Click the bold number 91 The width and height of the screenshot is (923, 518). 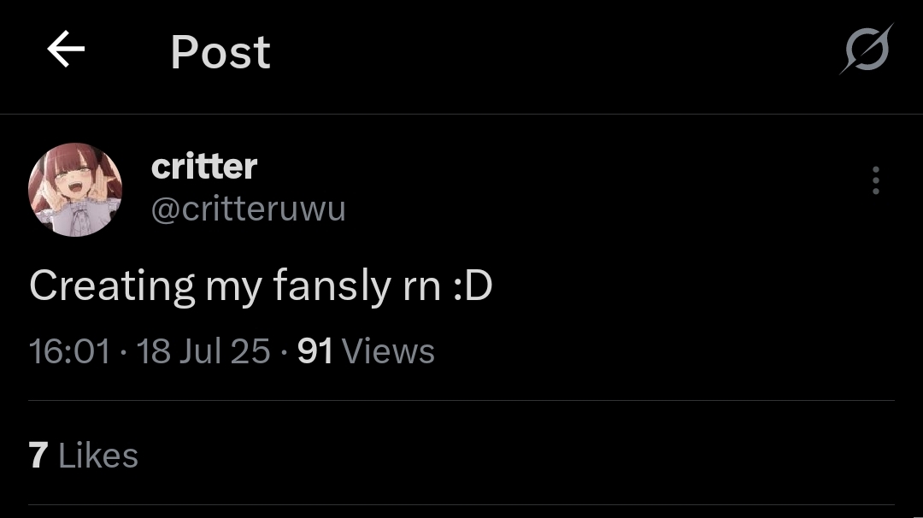315,351
